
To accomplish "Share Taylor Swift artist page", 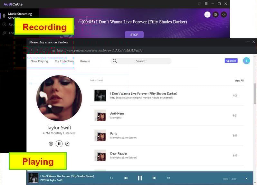I will pos(67,144).
